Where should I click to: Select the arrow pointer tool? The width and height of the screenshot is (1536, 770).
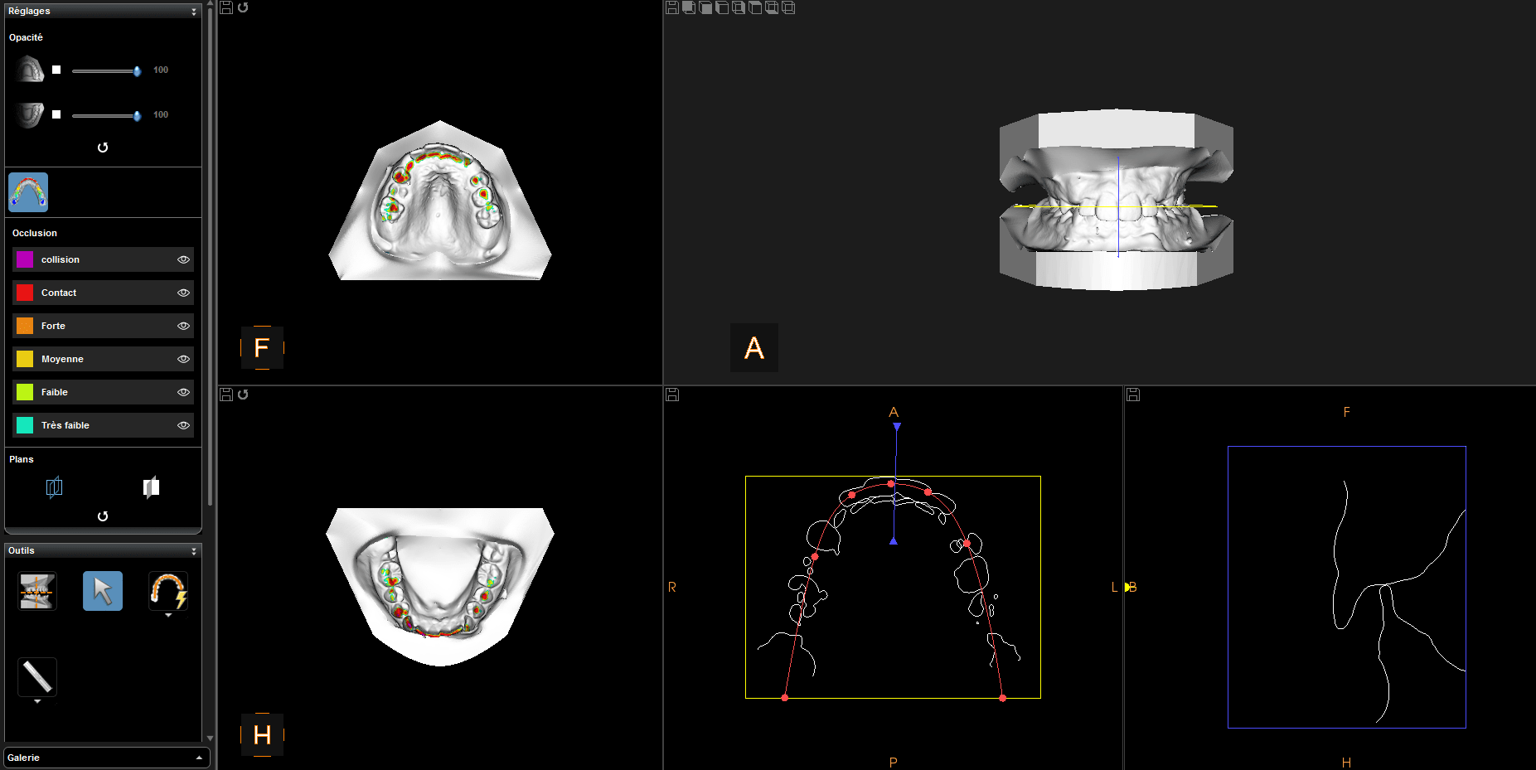(x=103, y=591)
